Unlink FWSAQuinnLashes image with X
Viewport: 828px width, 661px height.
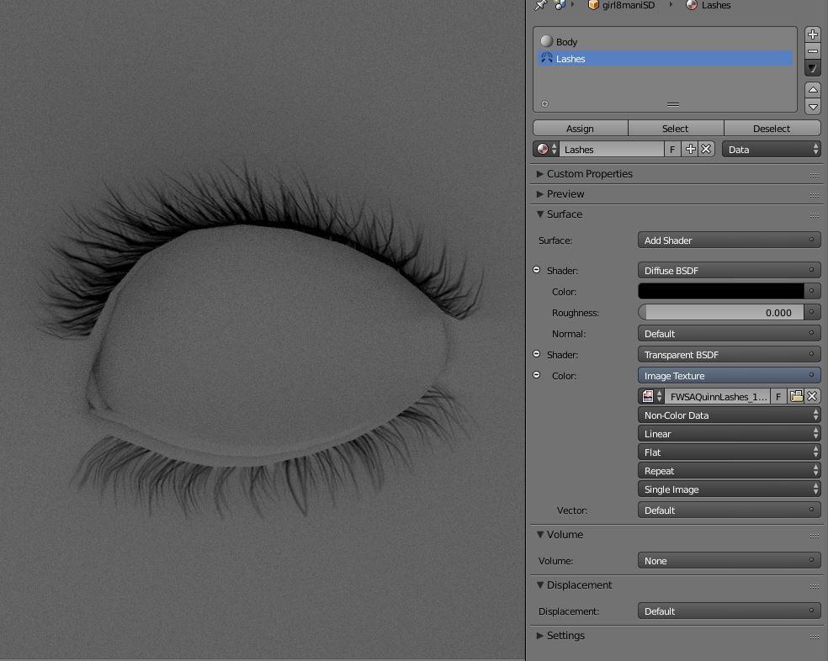coord(813,396)
